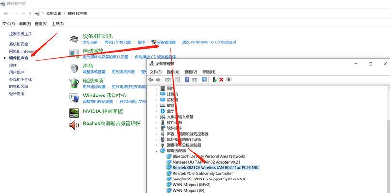Screen dimensions: 390x193
Task: Click the Realtek高清晰音频管理器 speaker icon
Action: click(x=74, y=125)
